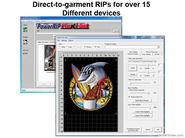Viewport: 185px width, 138px height.
Task: Click the Contrast slider
Action: (148, 72)
